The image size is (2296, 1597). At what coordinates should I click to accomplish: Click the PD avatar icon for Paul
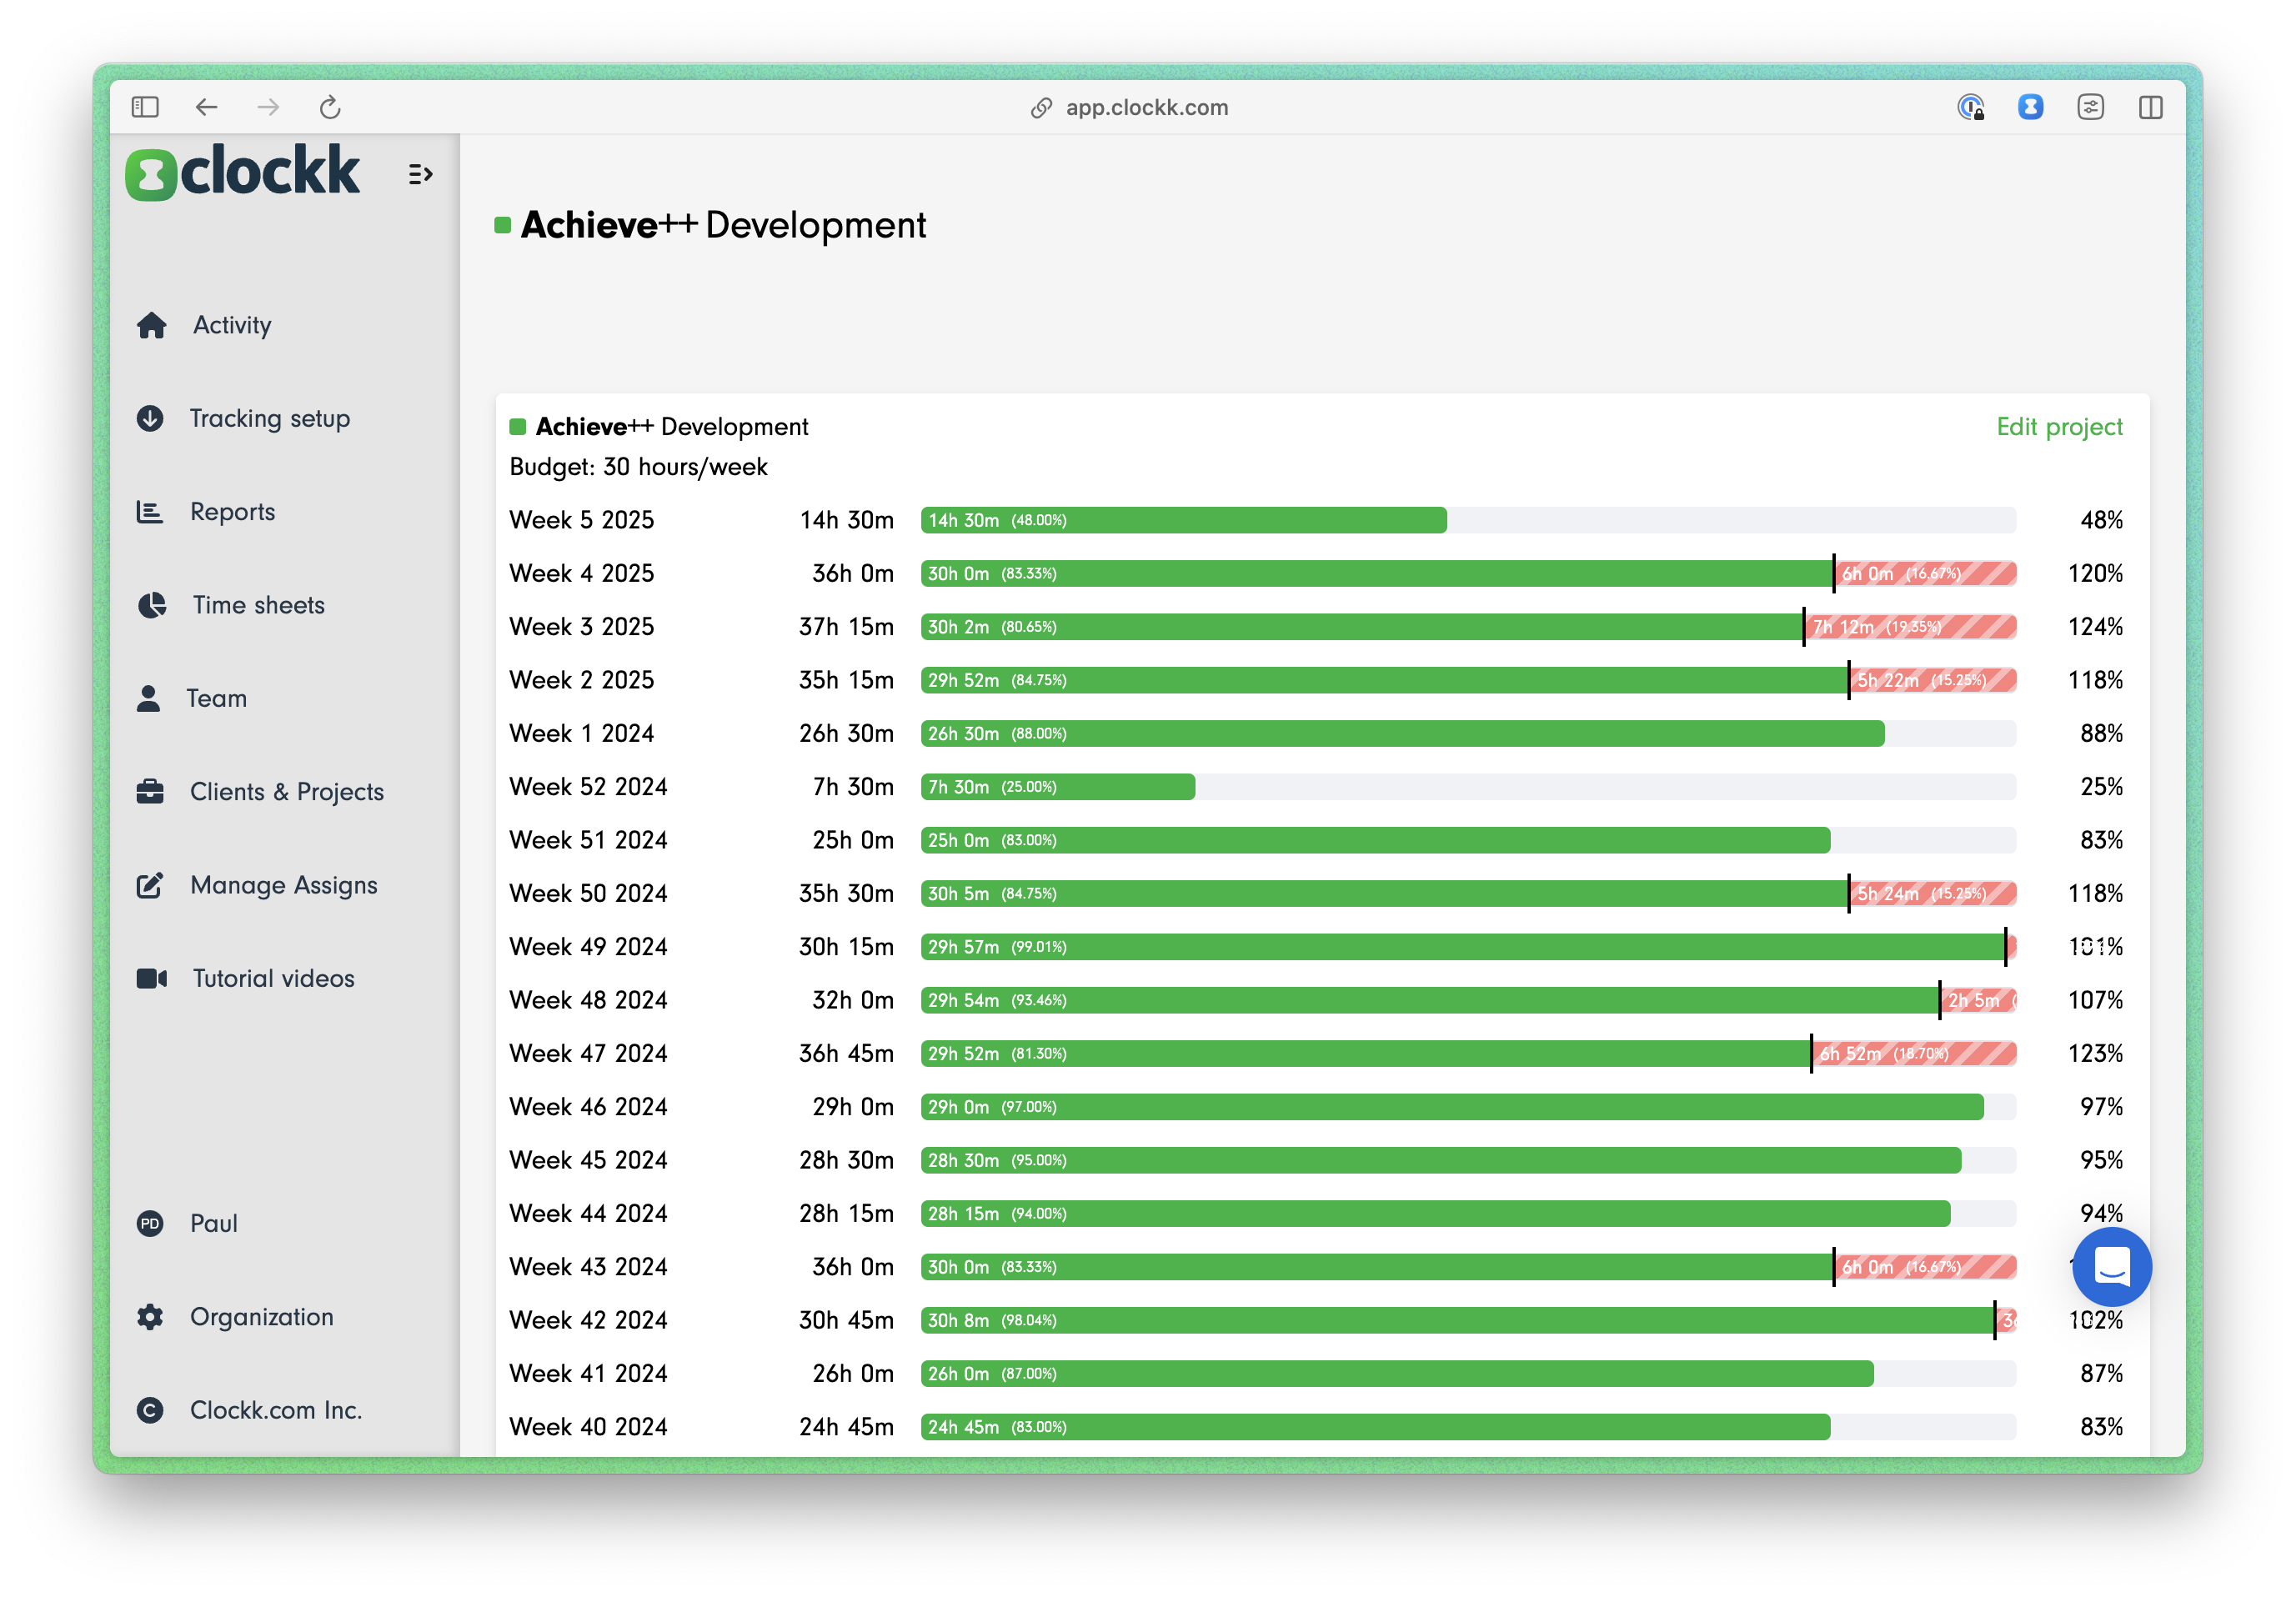point(150,1223)
